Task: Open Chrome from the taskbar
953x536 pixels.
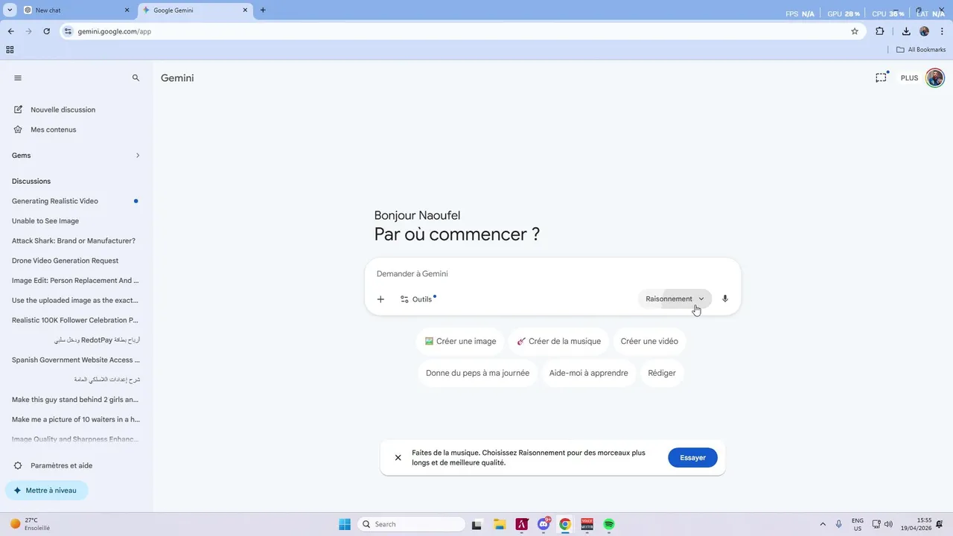Action: [565, 524]
